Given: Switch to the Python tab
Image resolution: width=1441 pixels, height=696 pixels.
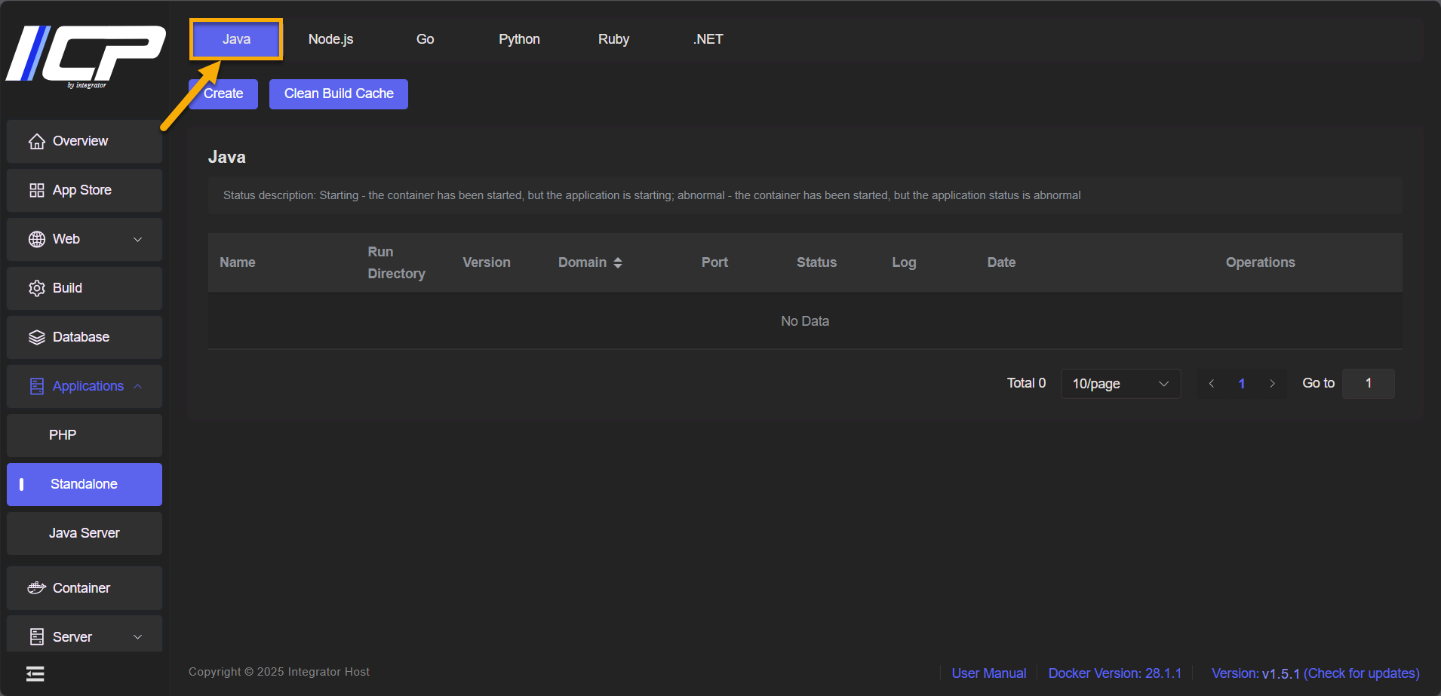Looking at the screenshot, I should (x=519, y=39).
